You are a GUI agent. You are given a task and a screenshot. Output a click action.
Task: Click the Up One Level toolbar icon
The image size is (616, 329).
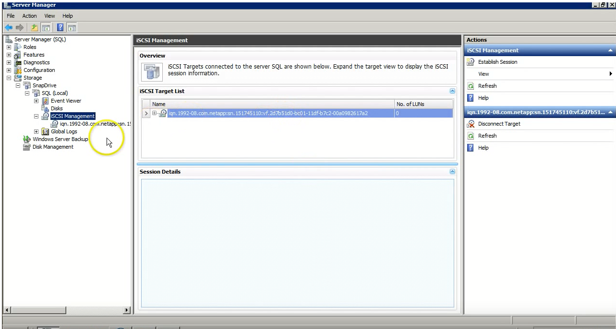point(35,27)
